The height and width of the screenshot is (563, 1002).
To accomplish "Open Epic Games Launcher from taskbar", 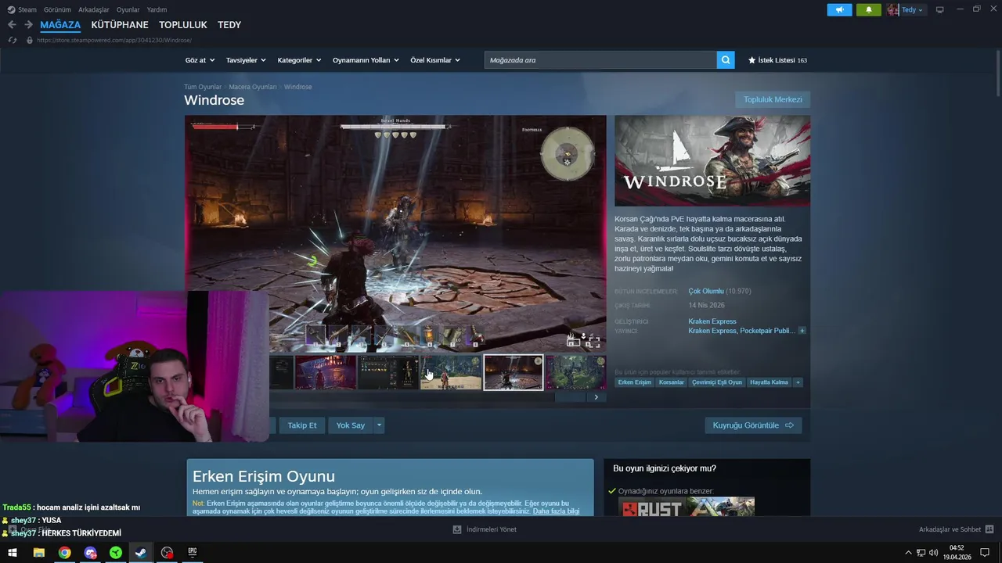I will tap(192, 552).
